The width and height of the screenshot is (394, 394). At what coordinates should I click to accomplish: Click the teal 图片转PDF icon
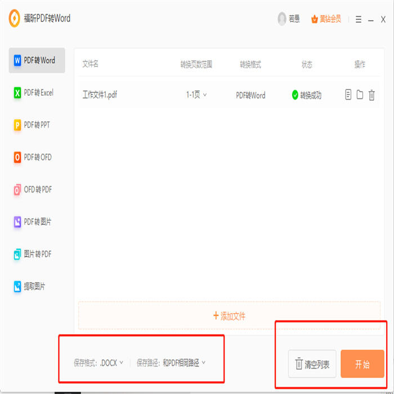[17, 254]
